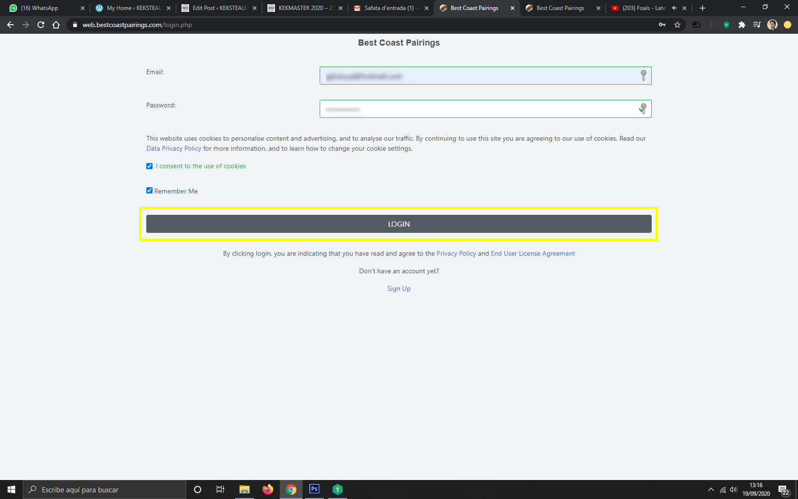This screenshot has height=499, width=798.
Task: Open the Chrome extensions puzzle icon
Action: tap(741, 25)
